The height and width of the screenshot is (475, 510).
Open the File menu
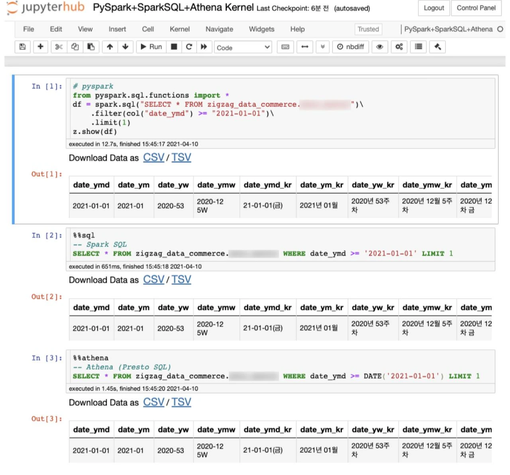pos(29,29)
